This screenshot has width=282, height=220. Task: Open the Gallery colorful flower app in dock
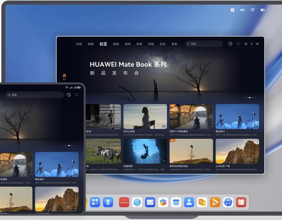(x=163, y=202)
